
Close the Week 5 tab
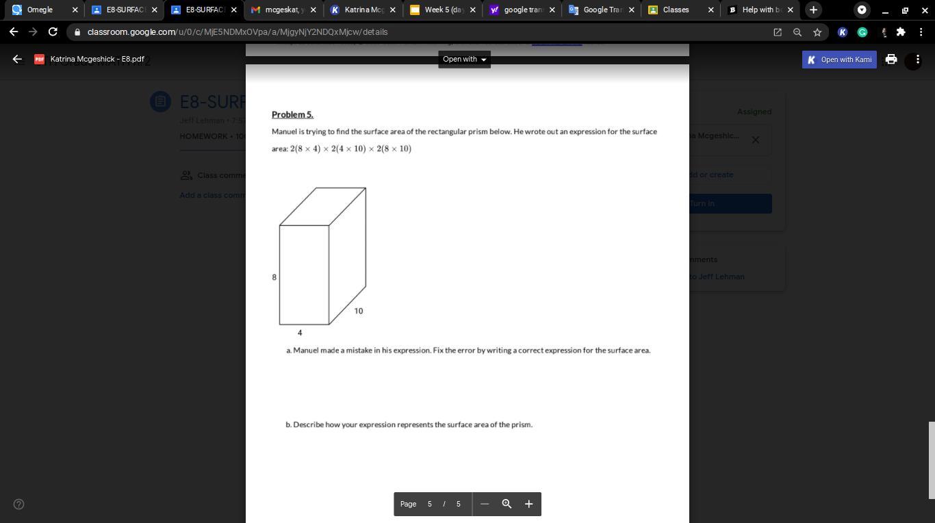point(472,10)
